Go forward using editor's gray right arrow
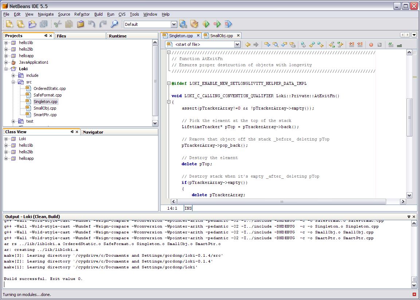 [x=256, y=45]
